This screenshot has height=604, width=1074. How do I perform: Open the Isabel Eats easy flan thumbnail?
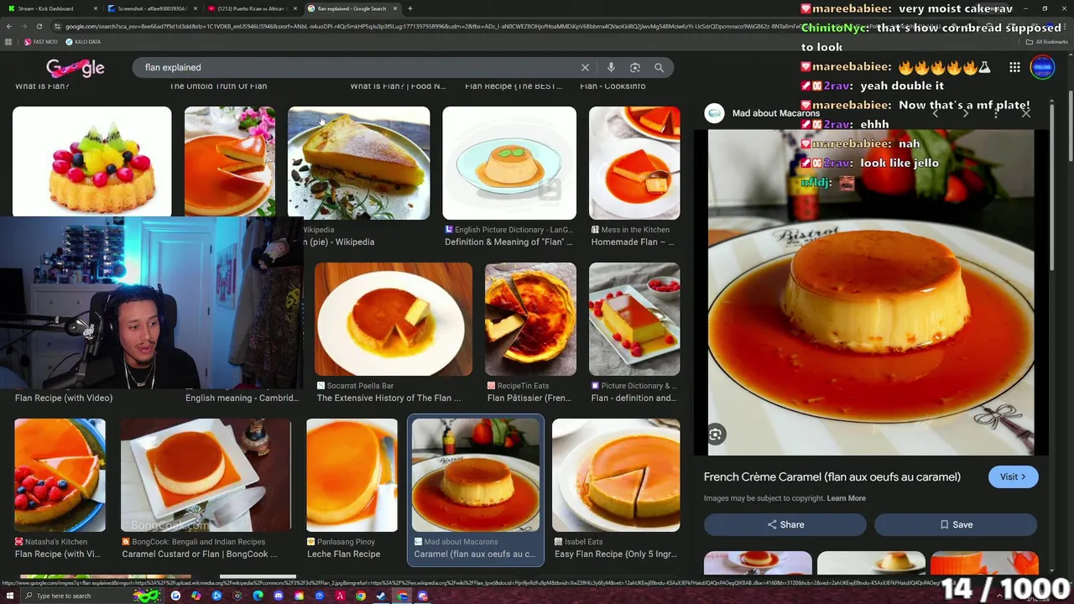click(x=616, y=475)
